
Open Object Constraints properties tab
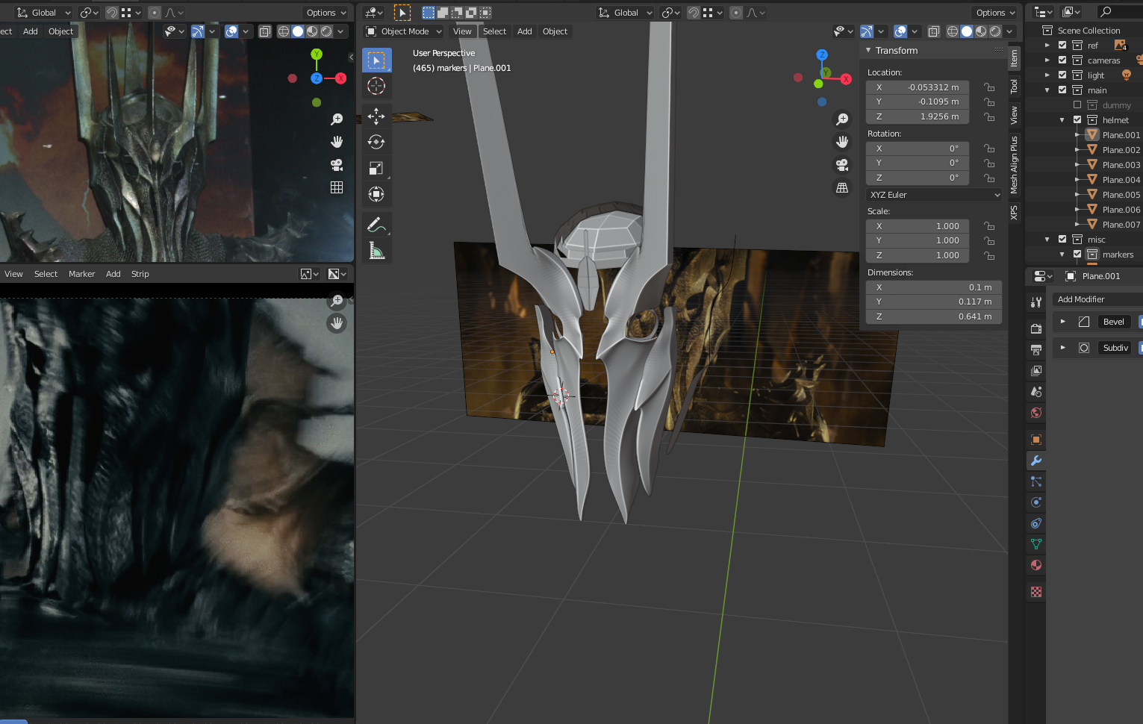pos(1036,523)
